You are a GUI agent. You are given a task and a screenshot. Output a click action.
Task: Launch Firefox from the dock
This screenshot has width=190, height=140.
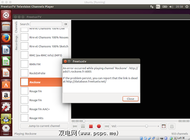tap(6, 38)
